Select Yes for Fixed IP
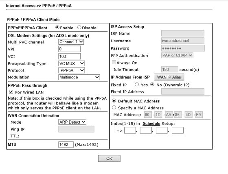228x174 pixels. click(137, 85)
